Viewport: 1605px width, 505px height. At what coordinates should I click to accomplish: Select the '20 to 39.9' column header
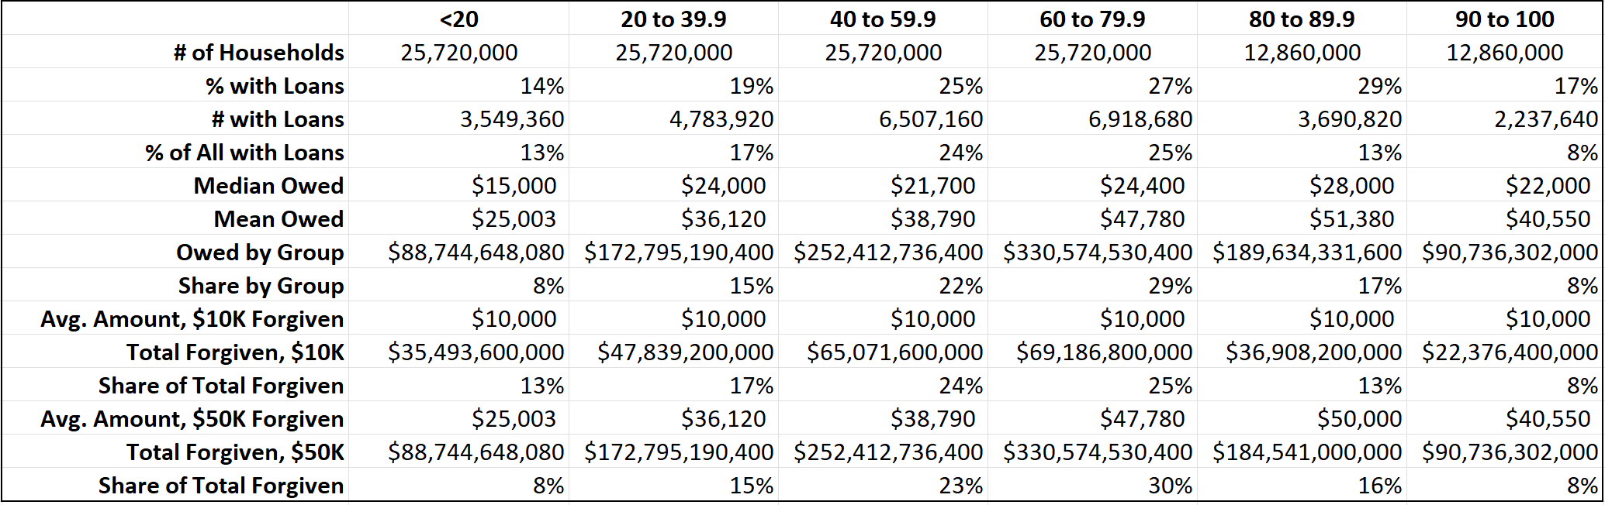click(x=673, y=19)
